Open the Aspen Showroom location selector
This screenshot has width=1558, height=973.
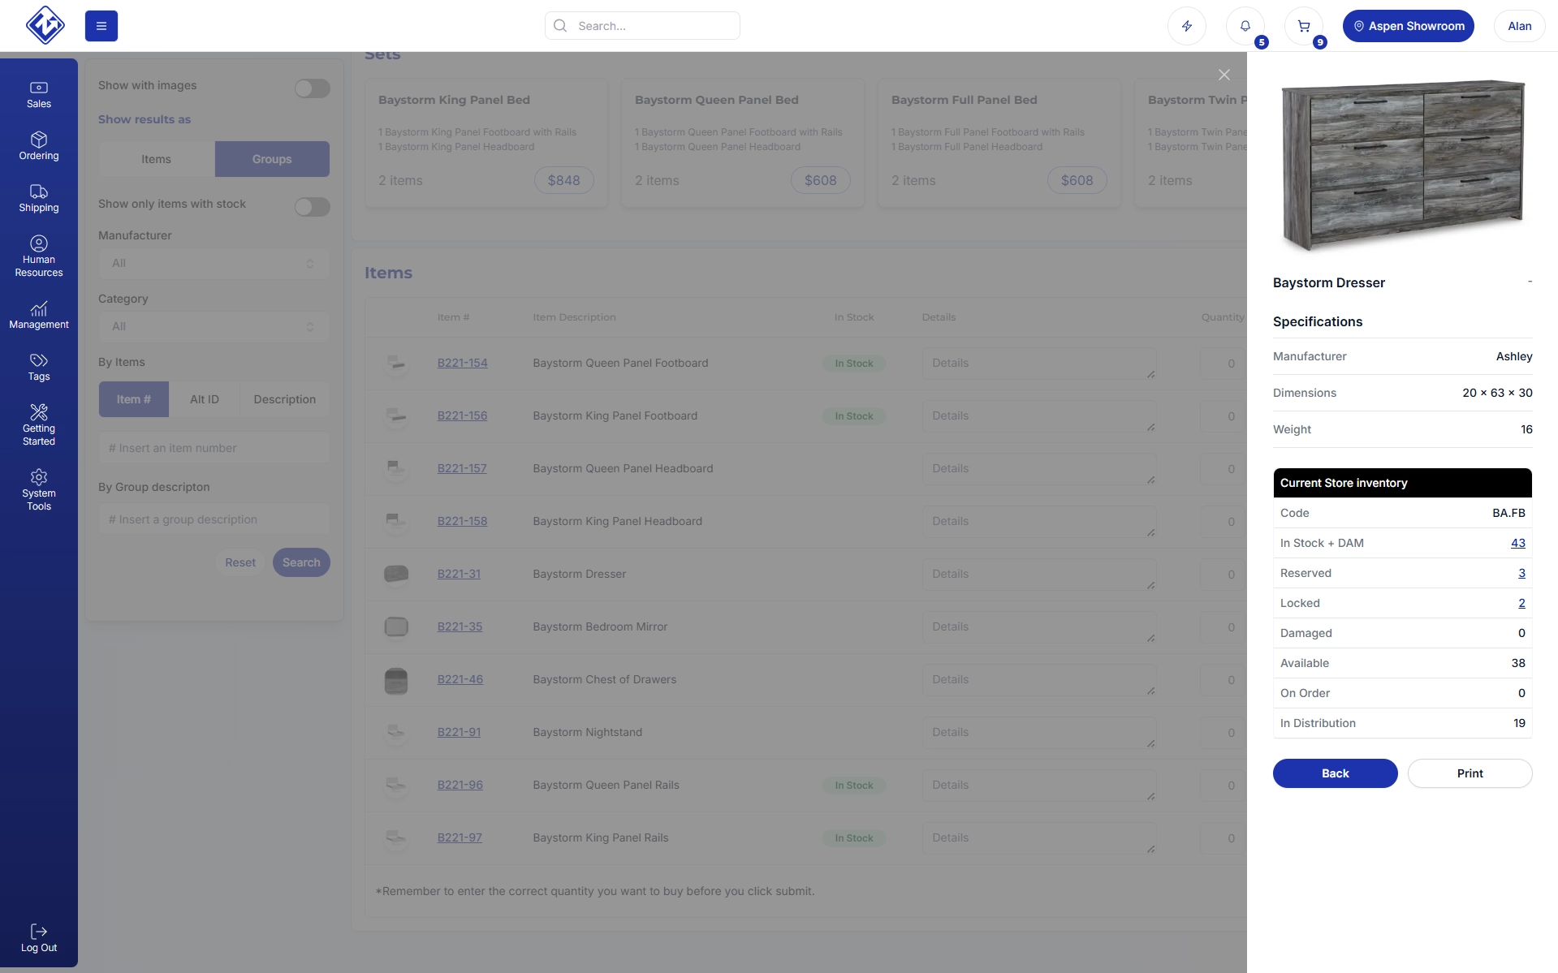click(1408, 26)
